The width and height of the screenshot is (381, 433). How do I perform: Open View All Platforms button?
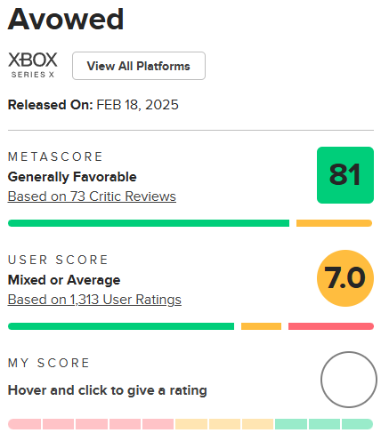(x=139, y=66)
